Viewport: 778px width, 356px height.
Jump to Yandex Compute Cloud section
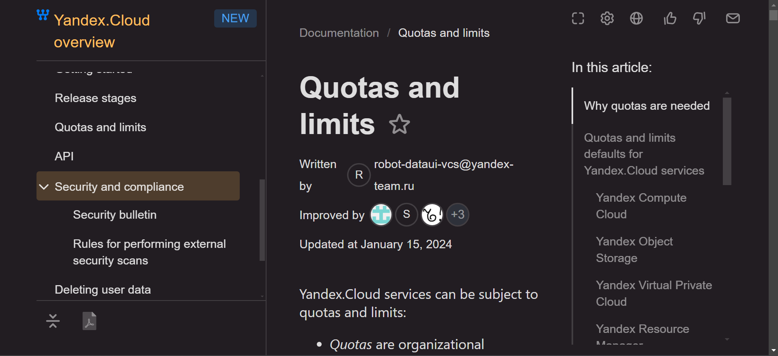pos(641,206)
